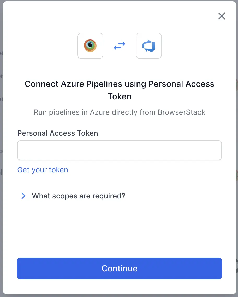Click the "Personal Access Token" field label
The image size is (238, 297).
58,133
